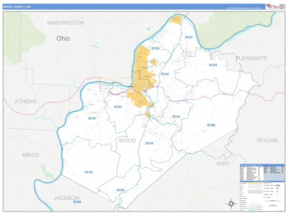
Task: Click ZIP code label 26142
Action: pos(176,117)
